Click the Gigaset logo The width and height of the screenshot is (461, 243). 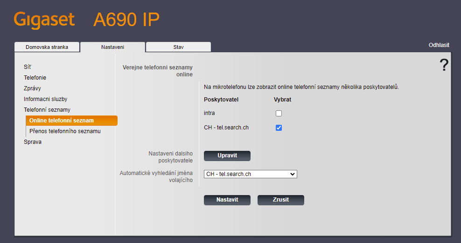click(x=44, y=20)
